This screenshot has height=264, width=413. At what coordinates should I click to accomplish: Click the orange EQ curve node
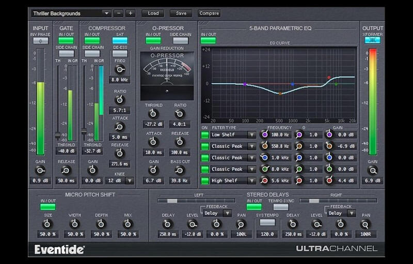[280, 94]
